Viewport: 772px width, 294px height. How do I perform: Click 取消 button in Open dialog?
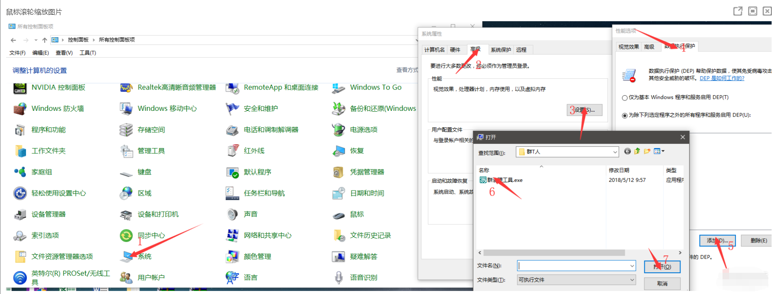coord(662,284)
